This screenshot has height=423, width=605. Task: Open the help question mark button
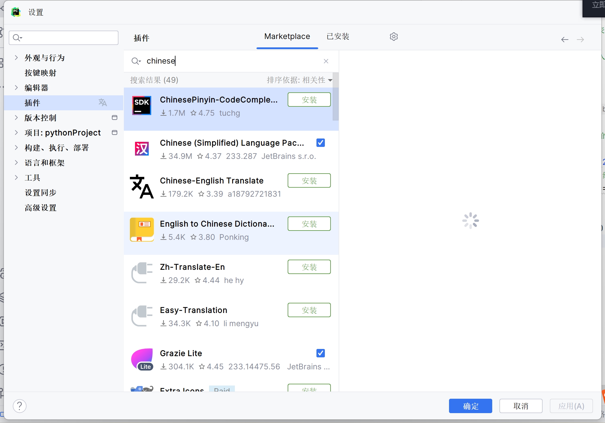pos(20,406)
